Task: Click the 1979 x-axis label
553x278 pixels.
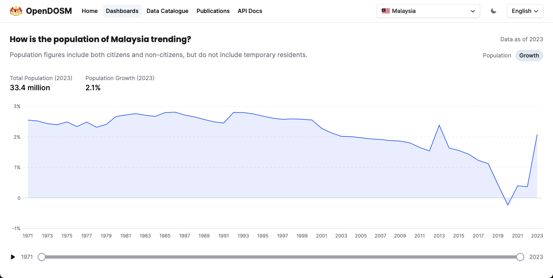Action: tap(106, 236)
